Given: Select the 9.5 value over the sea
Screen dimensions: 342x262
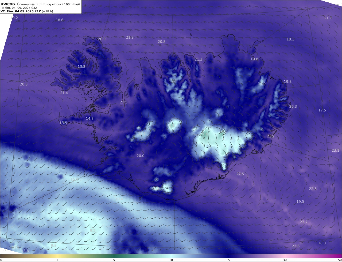Looking at the screenshot, I should (92, 231).
